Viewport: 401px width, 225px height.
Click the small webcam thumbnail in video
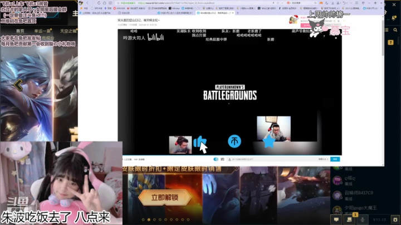tap(180, 145)
